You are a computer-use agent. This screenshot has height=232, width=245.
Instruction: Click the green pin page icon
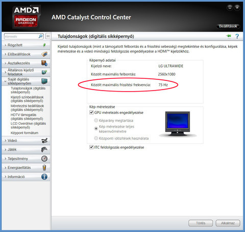pyautogui.click(x=229, y=36)
